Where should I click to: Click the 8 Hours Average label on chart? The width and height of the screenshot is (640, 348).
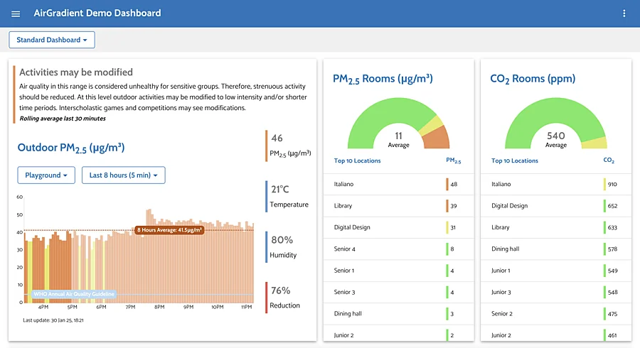click(169, 230)
